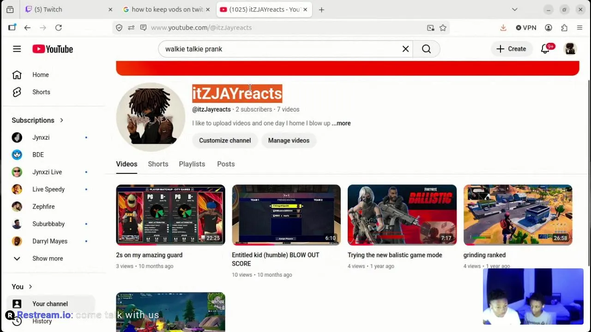Reload the page with the refresh icon

point(59,28)
